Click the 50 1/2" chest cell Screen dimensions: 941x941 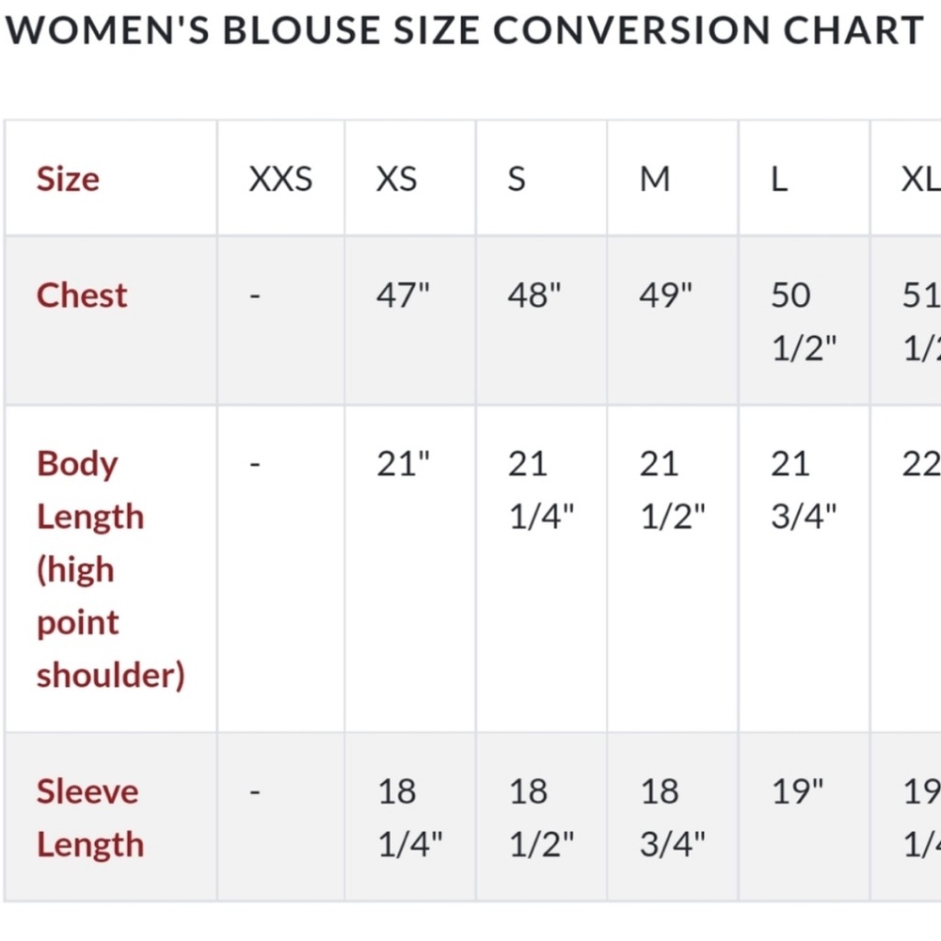804,322
